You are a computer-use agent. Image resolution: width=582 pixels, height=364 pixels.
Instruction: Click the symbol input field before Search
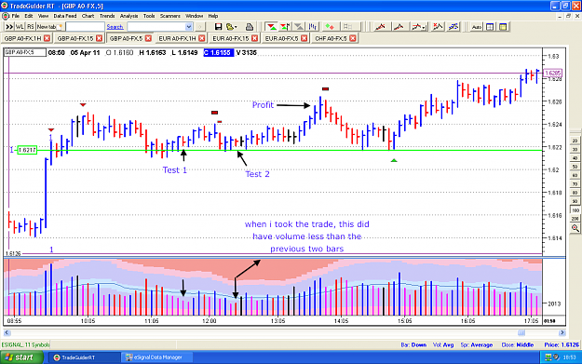(x=85, y=27)
